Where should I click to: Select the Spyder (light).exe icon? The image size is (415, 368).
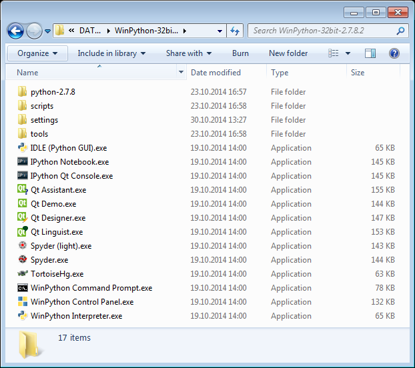tap(23, 245)
